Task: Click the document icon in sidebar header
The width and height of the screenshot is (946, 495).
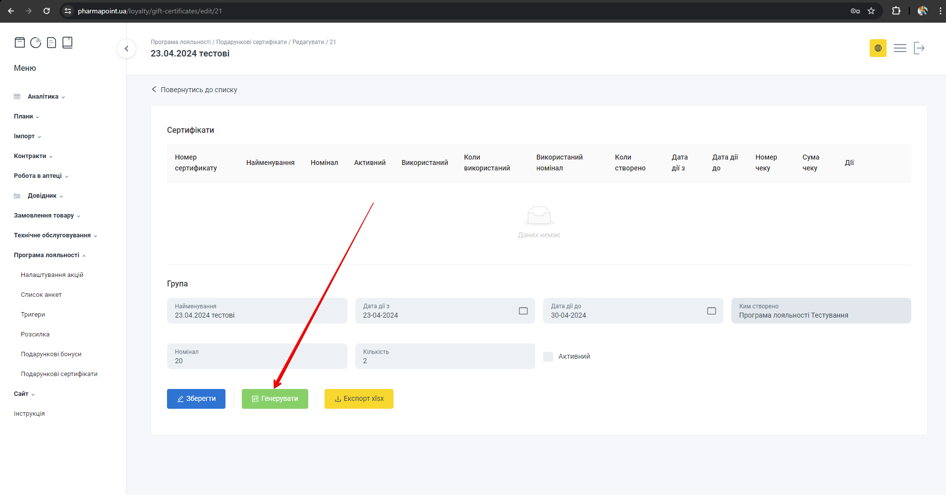Action: tap(52, 43)
